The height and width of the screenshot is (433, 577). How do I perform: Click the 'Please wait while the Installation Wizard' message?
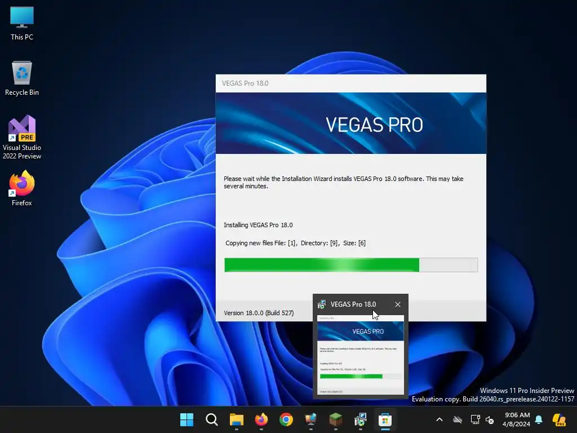(343, 182)
